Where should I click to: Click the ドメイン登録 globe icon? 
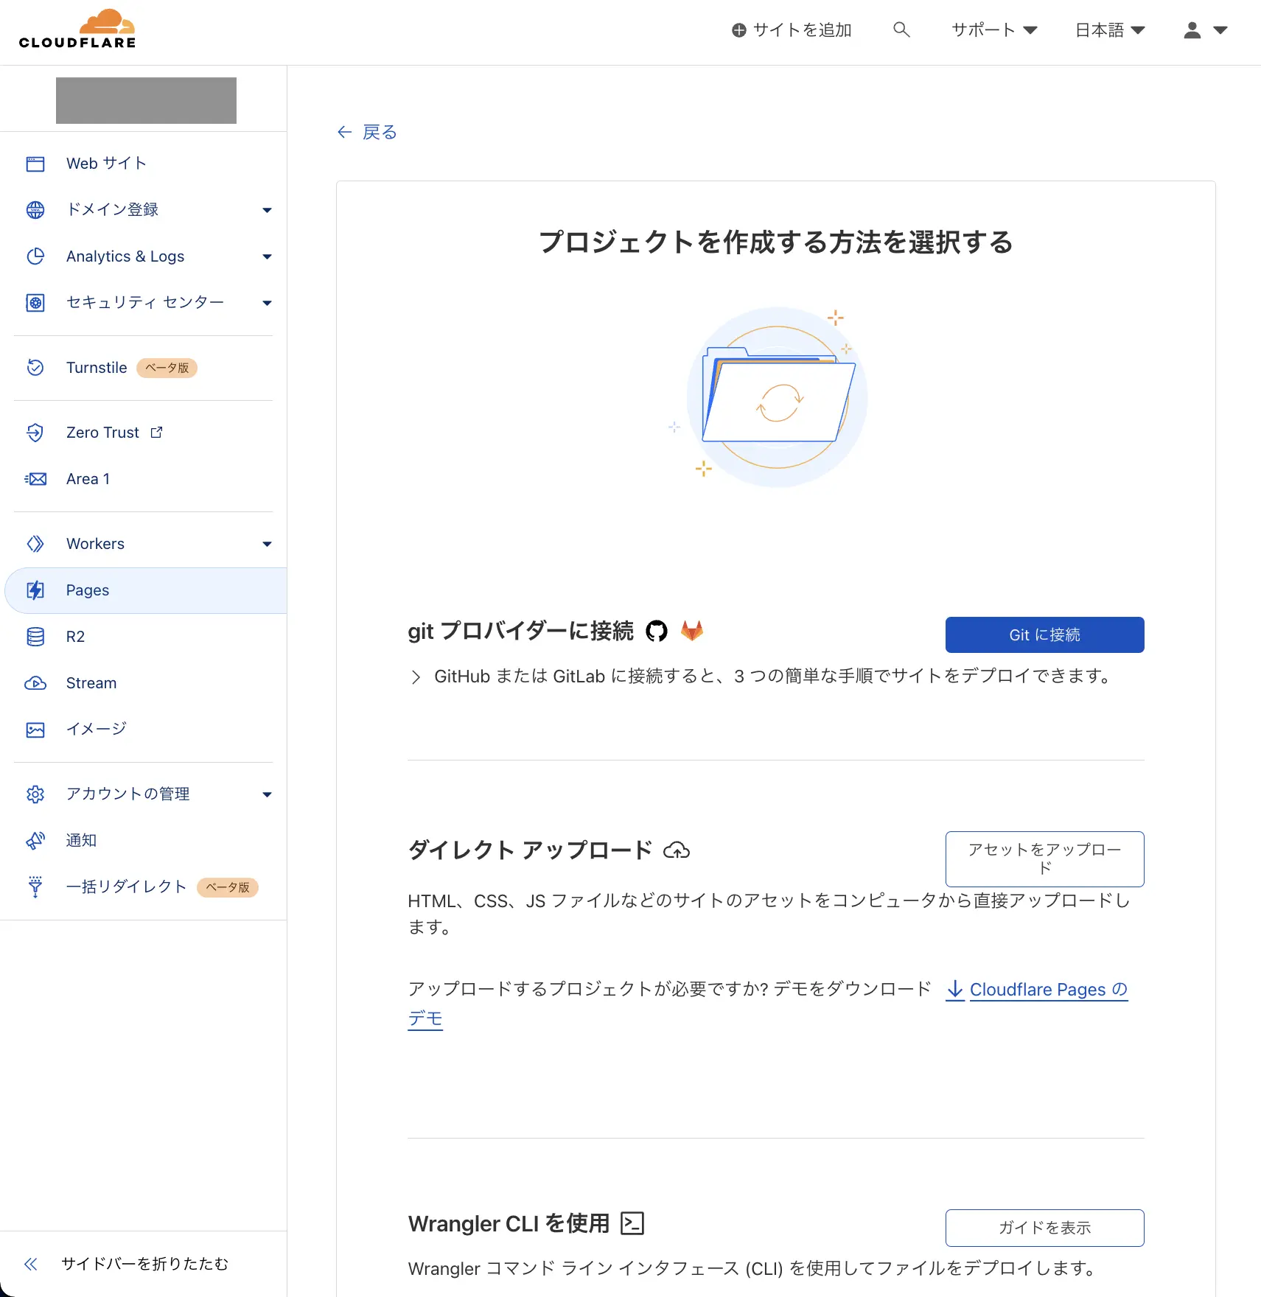click(35, 210)
